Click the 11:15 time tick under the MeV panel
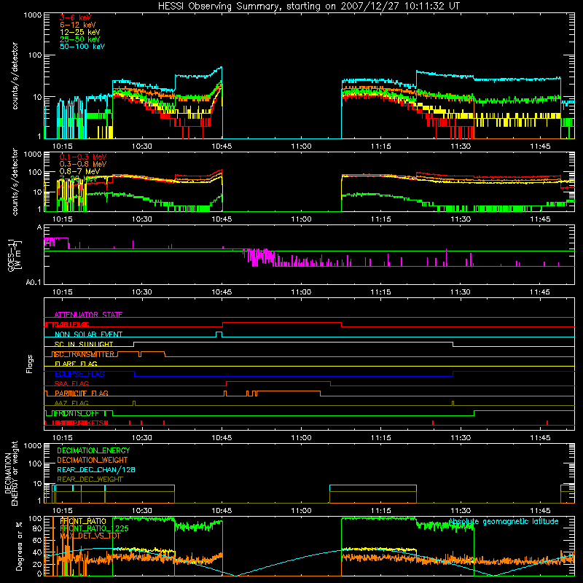 pos(380,219)
